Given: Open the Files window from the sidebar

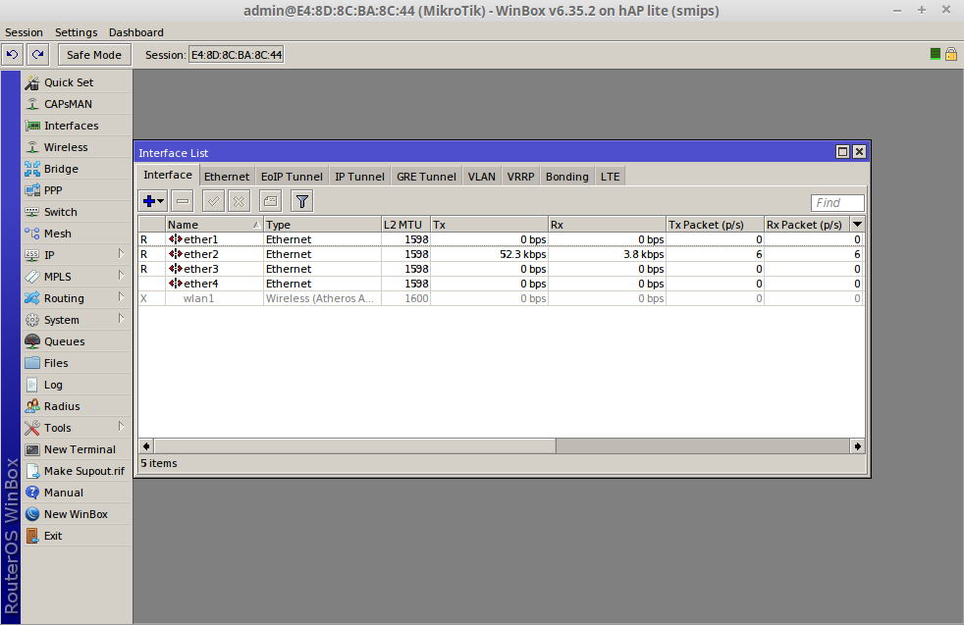Looking at the screenshot, I should coord(58,362).
